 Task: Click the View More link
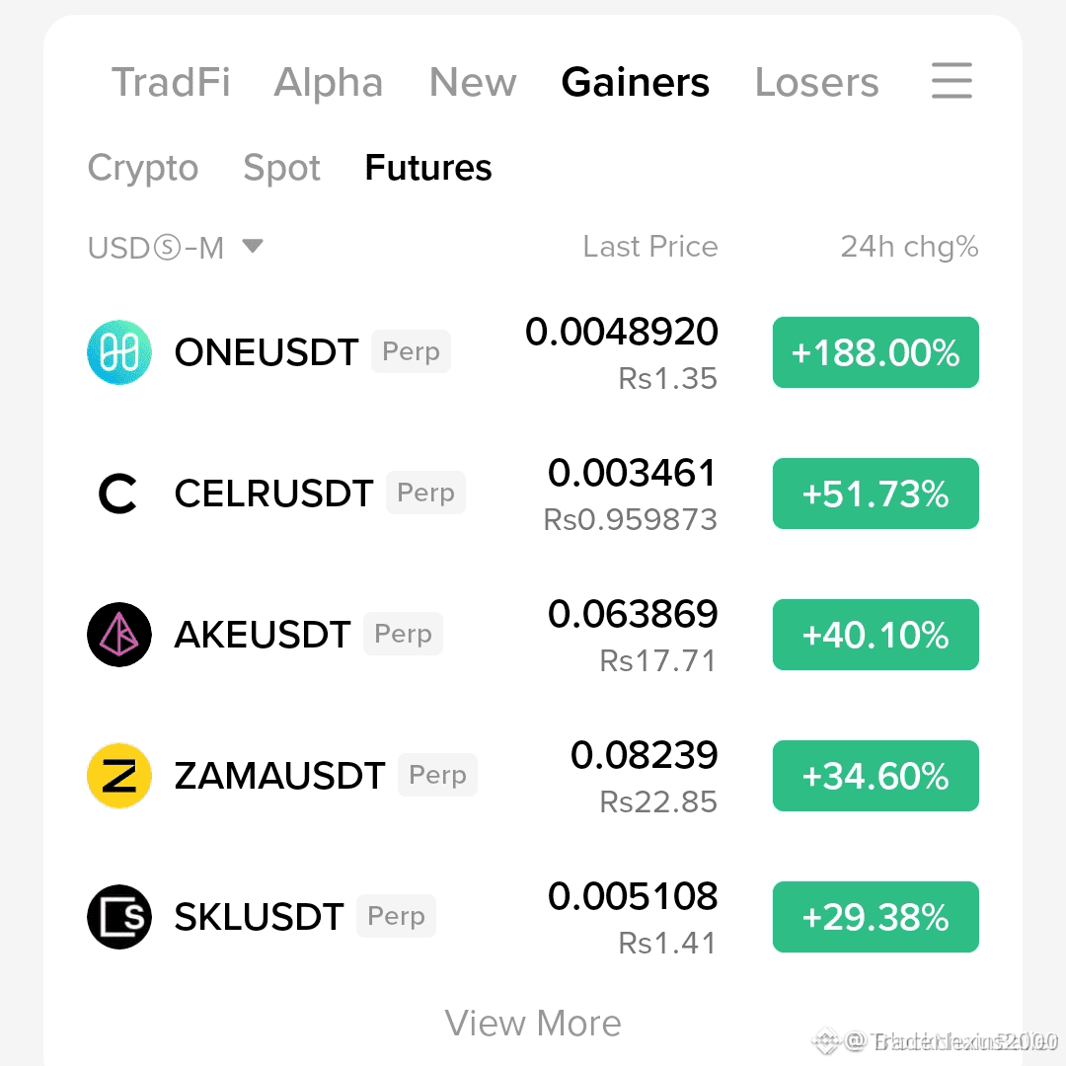point(533,1023)
